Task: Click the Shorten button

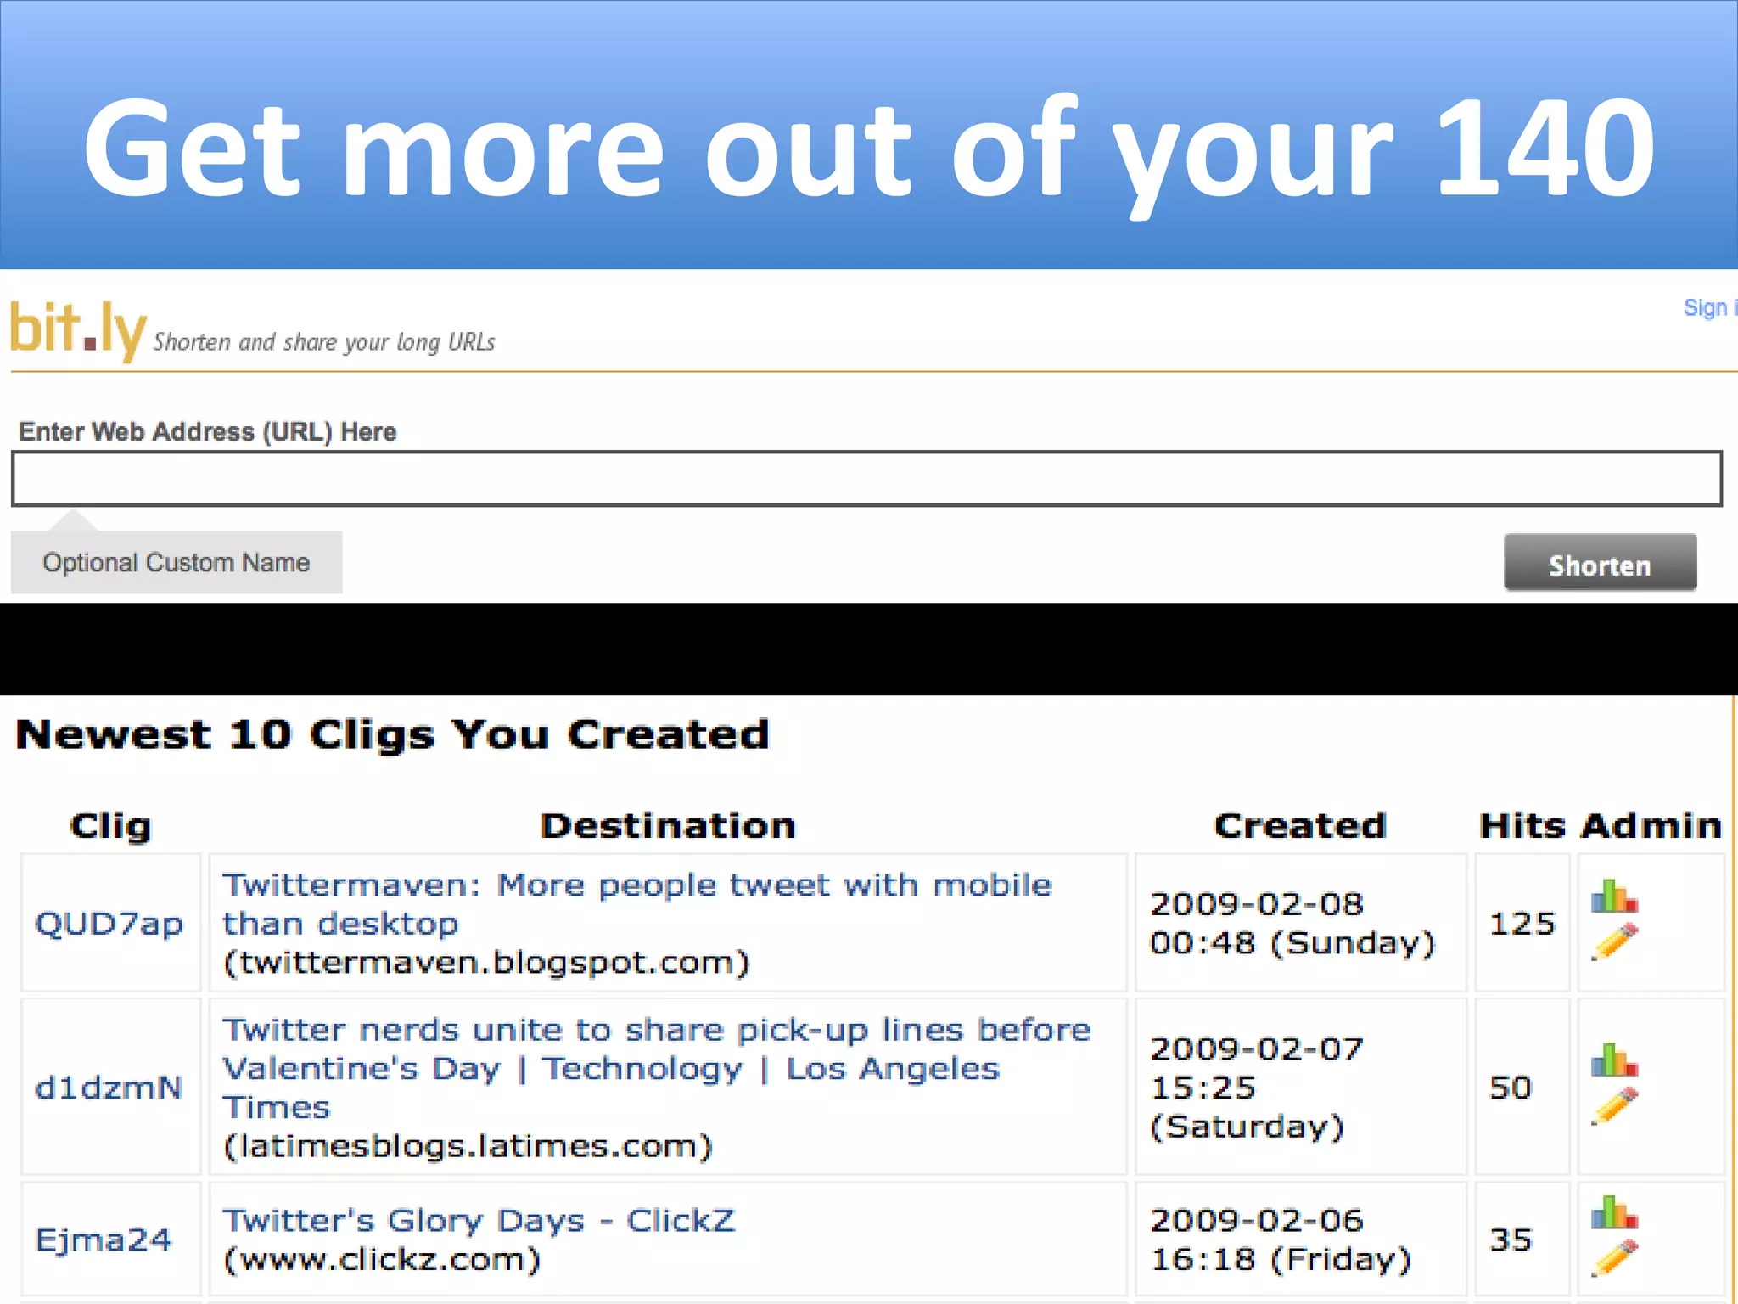Action: tap(1600, 563)
